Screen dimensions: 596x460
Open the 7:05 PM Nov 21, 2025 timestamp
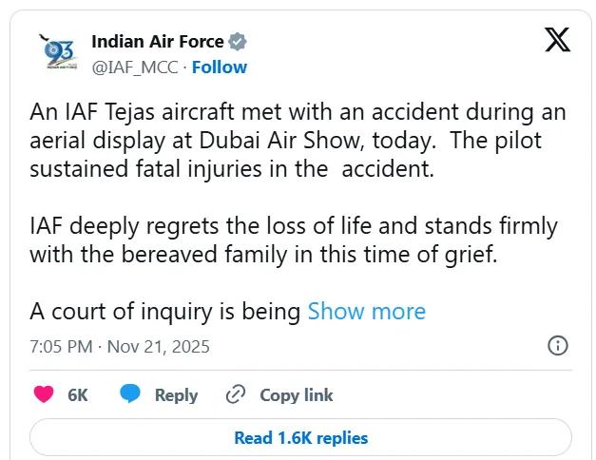point(120,346)
